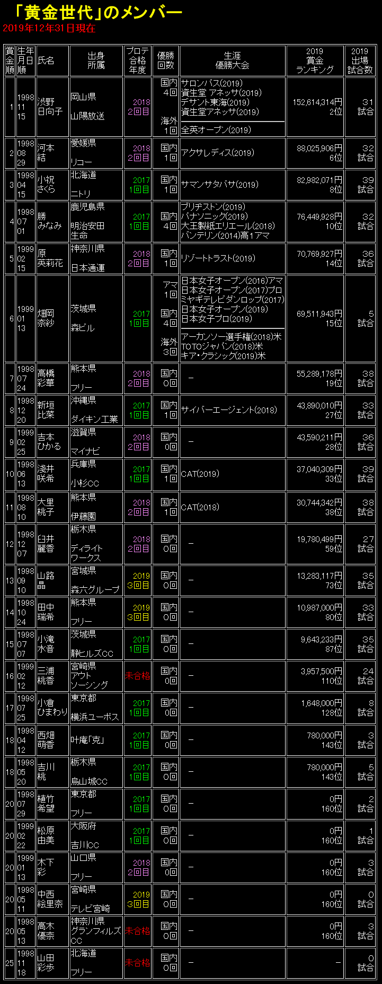
Task: Select player name 河本結
Action: [46, 153]
